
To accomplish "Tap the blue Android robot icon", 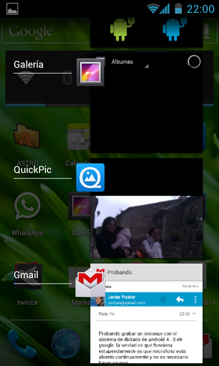I will pos(175,29).
